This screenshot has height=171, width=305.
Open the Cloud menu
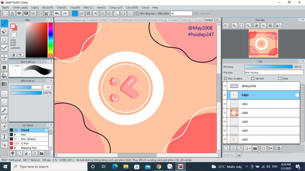pyautogui.click(x=145, y=7)
